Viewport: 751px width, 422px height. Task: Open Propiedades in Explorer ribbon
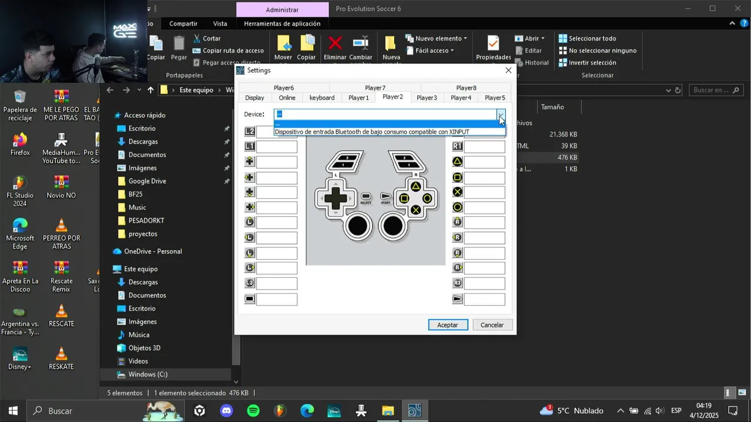coord(493,48)
